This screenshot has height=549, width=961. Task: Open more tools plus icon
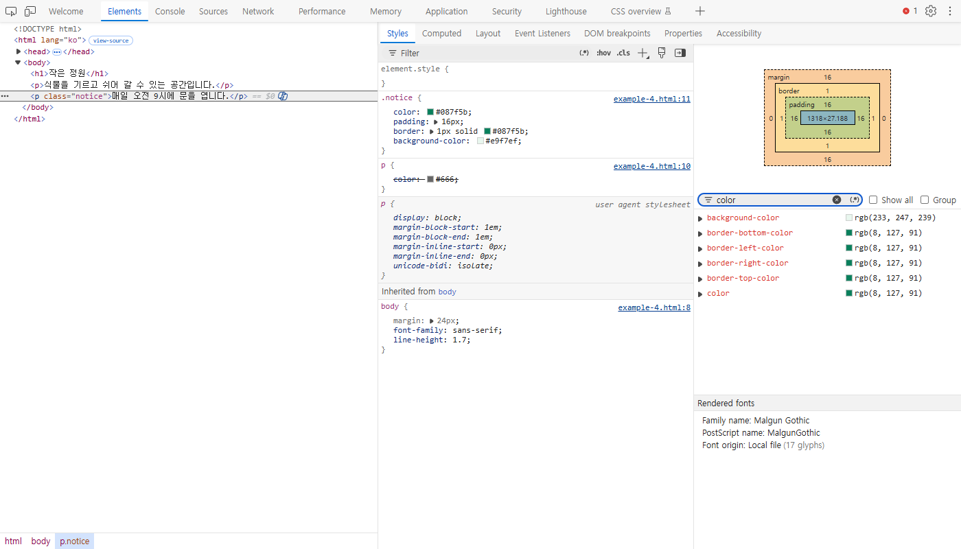pos(699,11)
